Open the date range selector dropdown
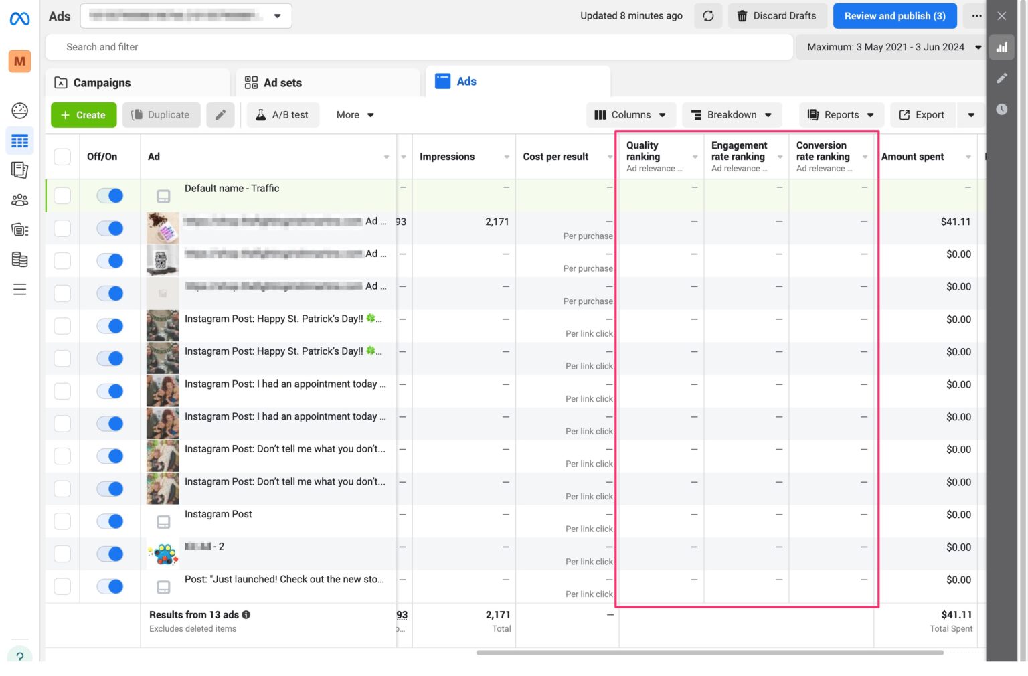Viewport: 1028px width, 676px height. [890, 47]
